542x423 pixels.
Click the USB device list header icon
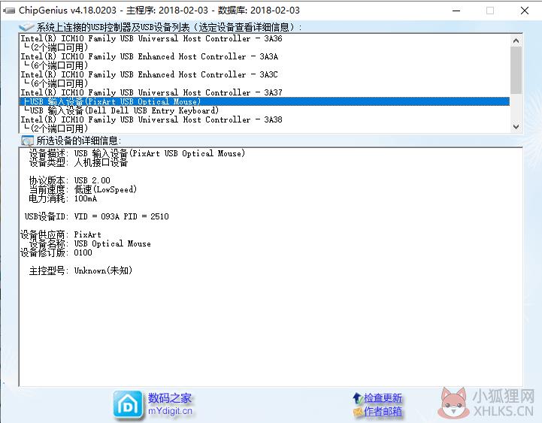coord(26,26)
